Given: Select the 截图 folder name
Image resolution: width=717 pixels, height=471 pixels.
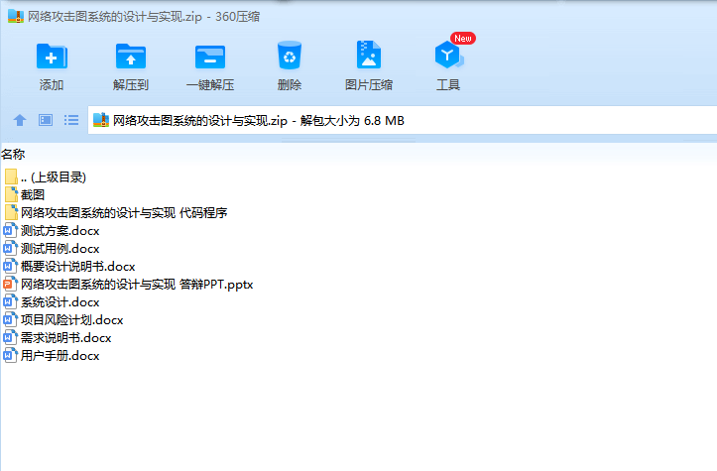Looking at the screenshot, I should click(x=33, y=194).
